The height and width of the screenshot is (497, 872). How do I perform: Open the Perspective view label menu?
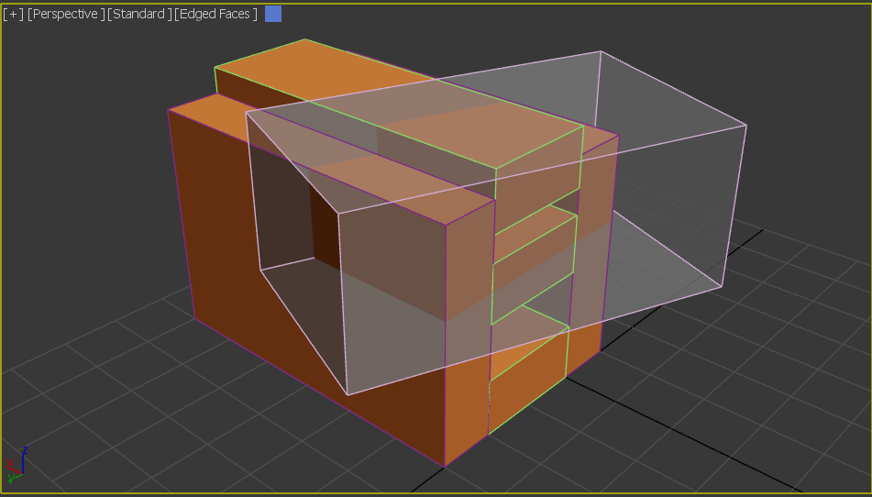point(66,14)
